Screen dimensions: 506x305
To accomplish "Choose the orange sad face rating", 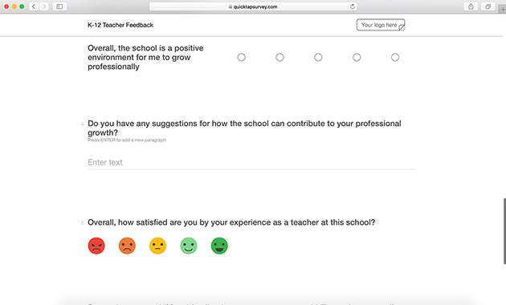I will pos(127,246).
